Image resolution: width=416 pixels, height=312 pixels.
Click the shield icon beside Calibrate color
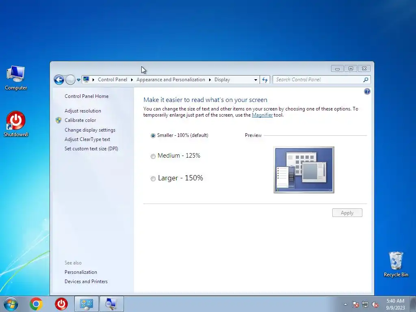[x=58, y=120]
